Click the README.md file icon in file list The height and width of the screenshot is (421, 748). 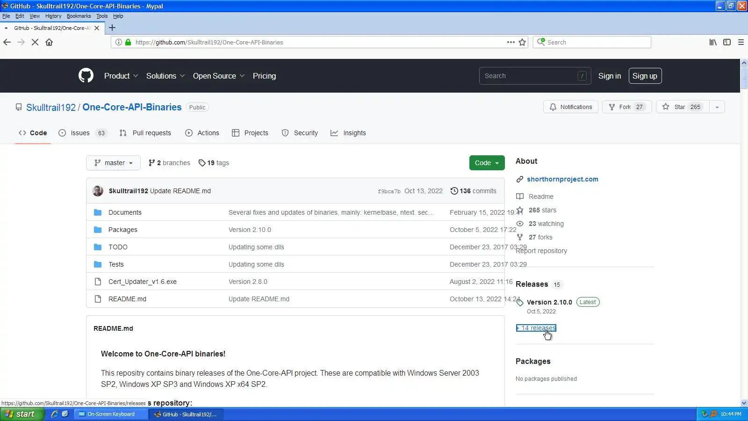click(x=98, y=299)
